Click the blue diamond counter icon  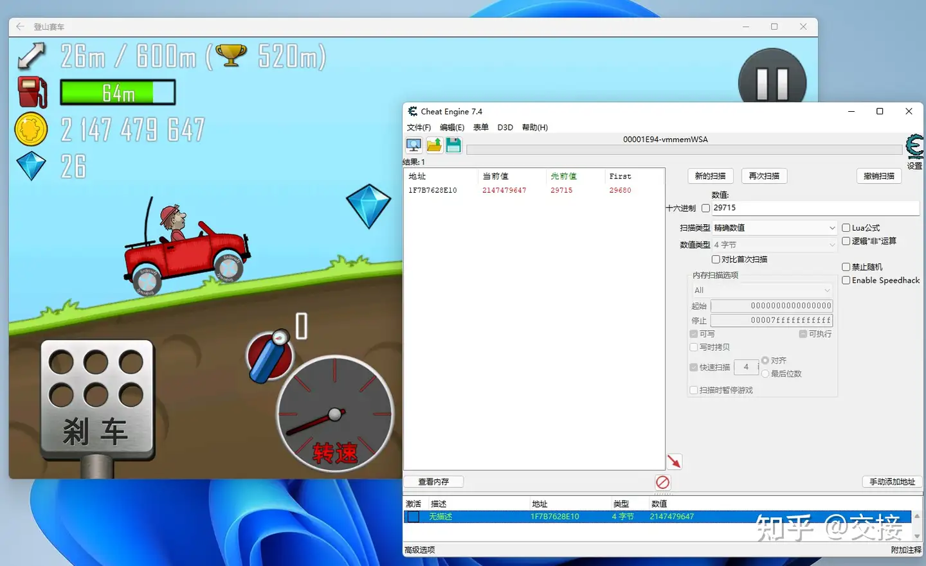31,166
